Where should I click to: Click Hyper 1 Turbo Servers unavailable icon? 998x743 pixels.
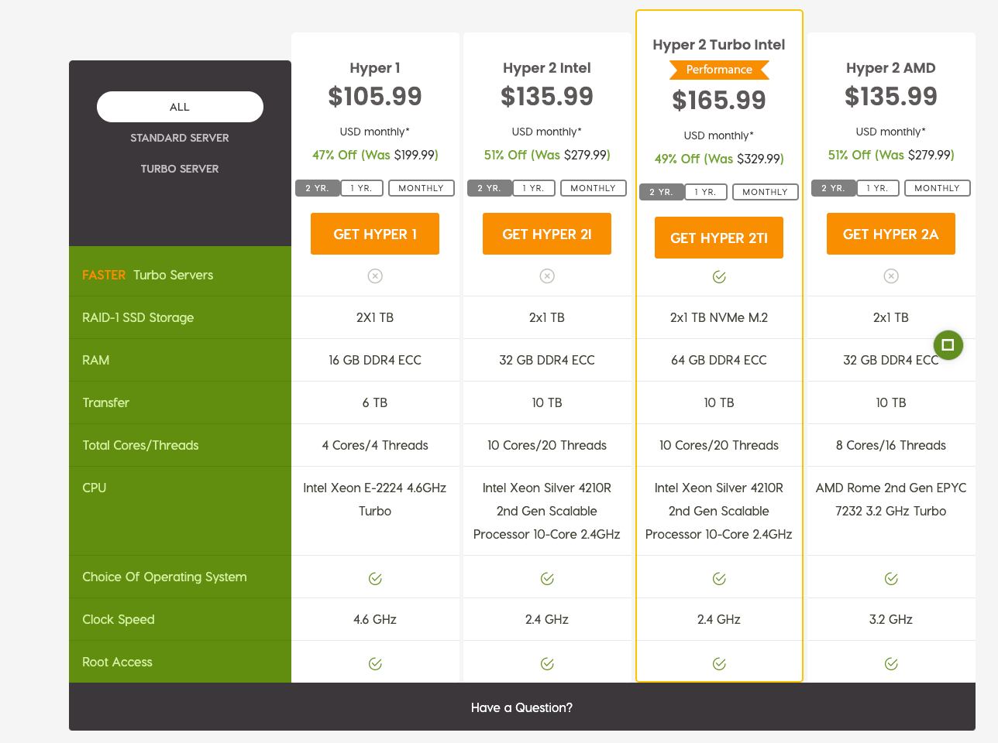click(375, 276)
